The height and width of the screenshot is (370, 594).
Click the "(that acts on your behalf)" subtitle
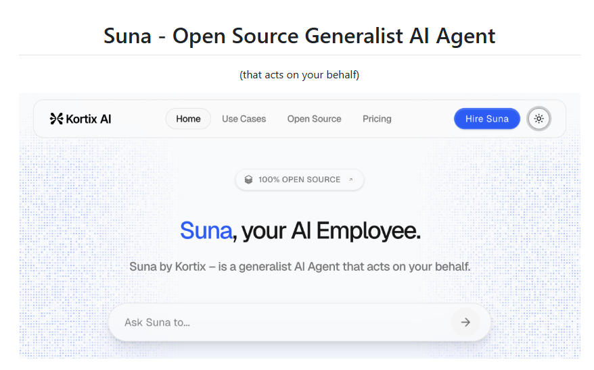click(299, 74)
